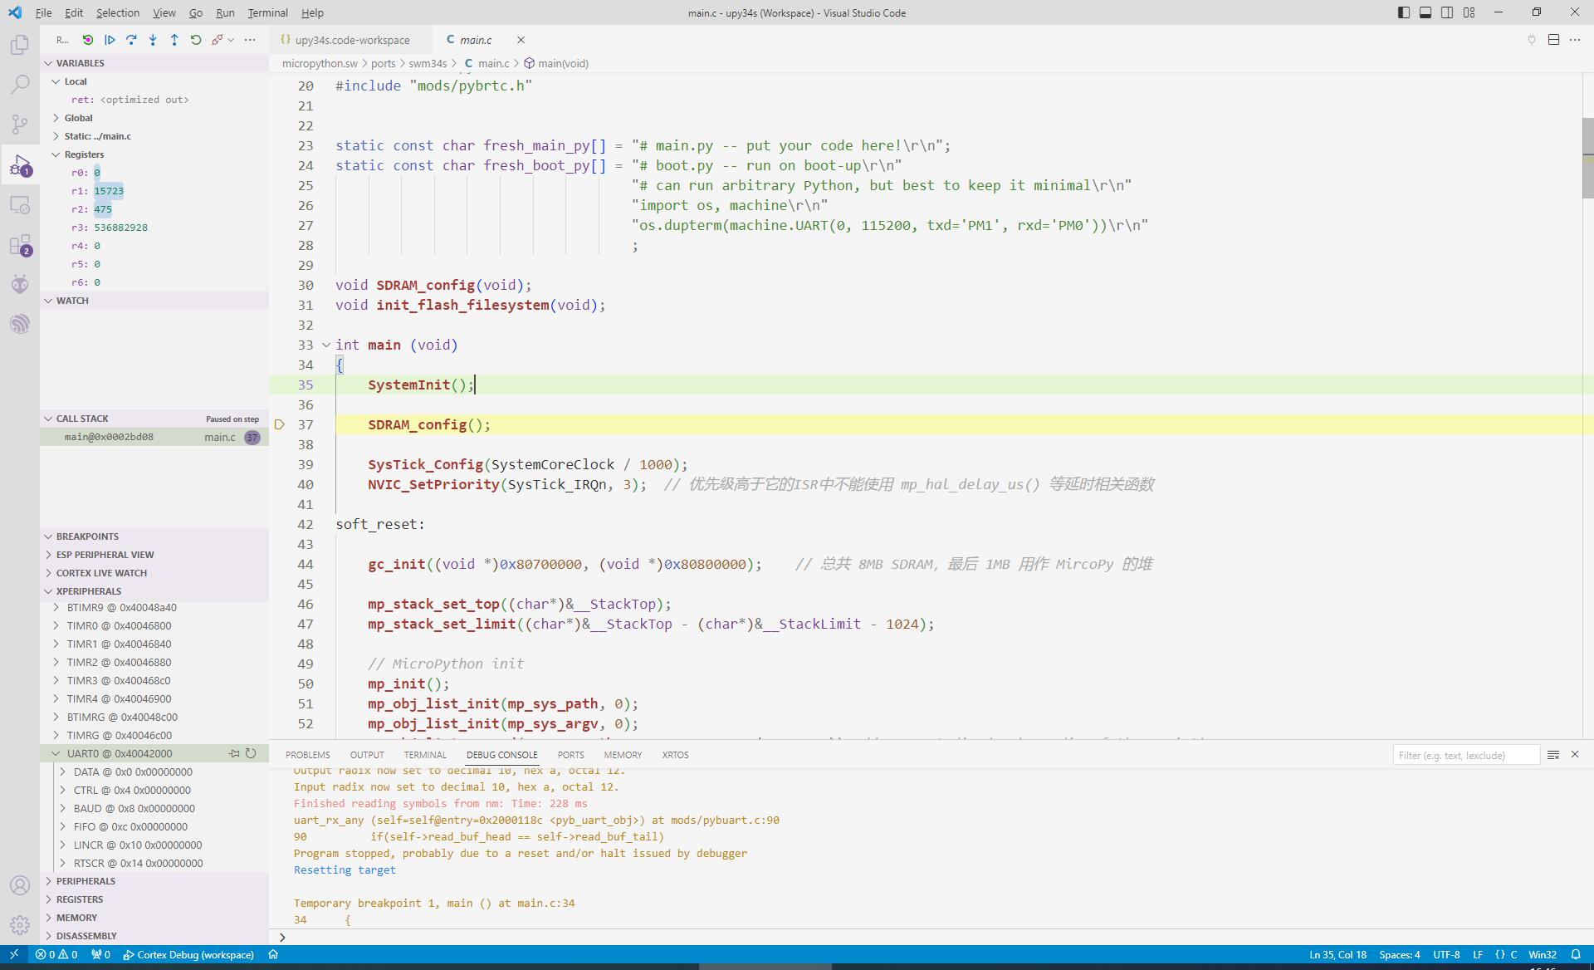This screenshot has width=1594, height=970.
Task: Select the PORTS tab
Action: [x=570, y=754]
